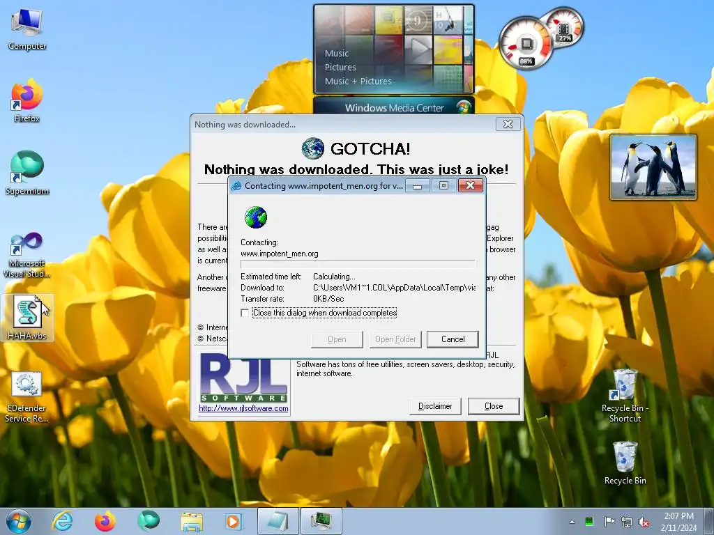This screenshot has width=714, height=535.
Task: Launch Supermium from the taskbar
Action: (149, 521)
